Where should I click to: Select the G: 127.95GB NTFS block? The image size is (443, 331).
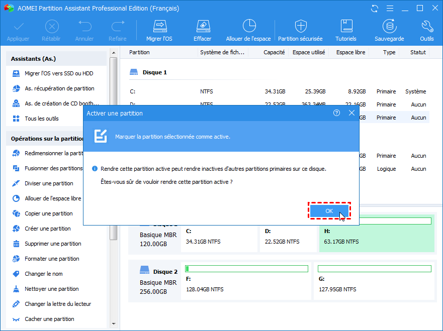[x=374, y=281]
